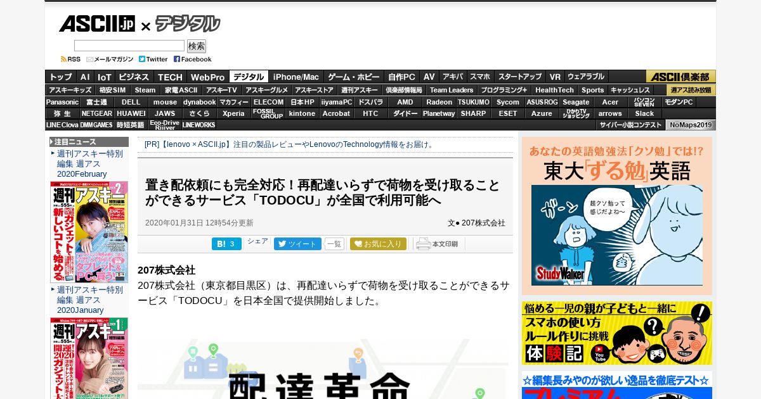Open the 自作PC tab
Viewport: 761px width, 399px height.
[402, 77]
